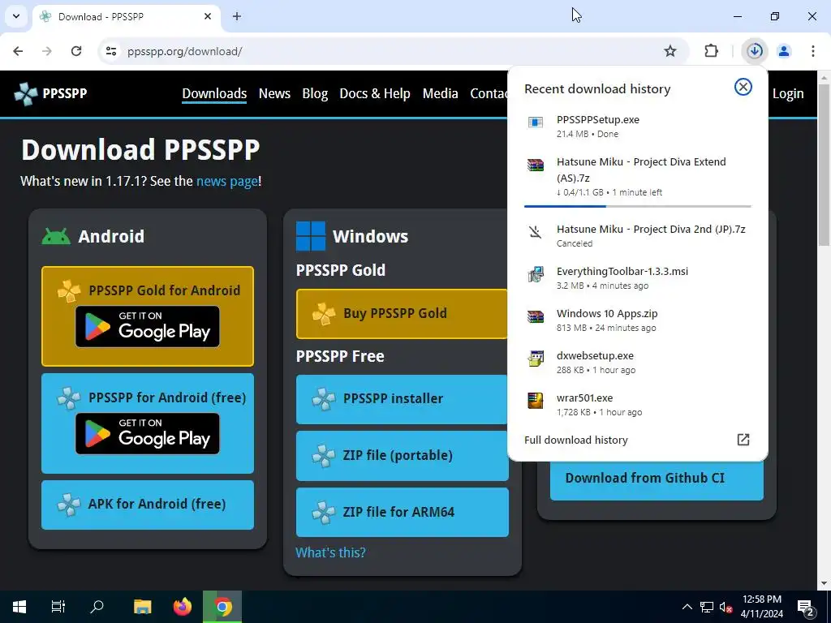Open the Docs & Help nav item
The image size is (831, 623).
click(375, 94)
